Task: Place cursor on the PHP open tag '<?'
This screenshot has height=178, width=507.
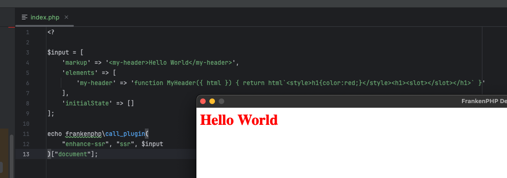Action: [51, 32]
